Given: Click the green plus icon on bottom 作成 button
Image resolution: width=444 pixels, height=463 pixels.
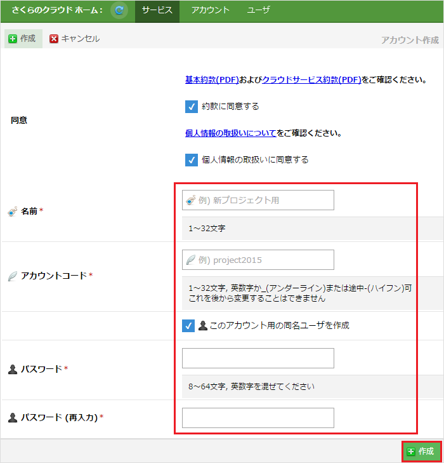Looking at the screenshot, I should coord(411,451).
